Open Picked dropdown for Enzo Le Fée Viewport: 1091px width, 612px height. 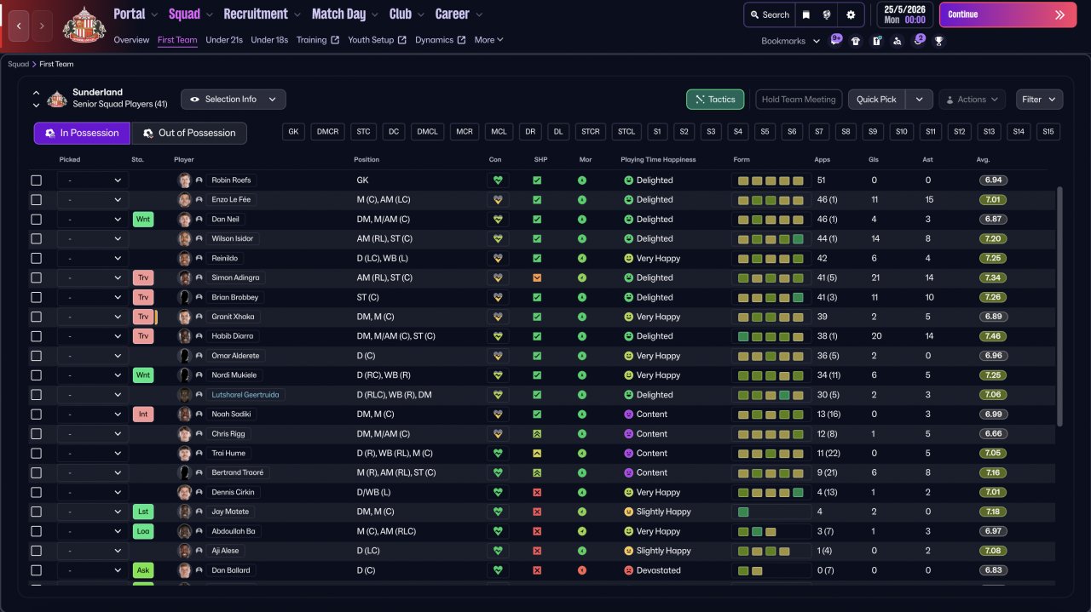pos(93,200)
